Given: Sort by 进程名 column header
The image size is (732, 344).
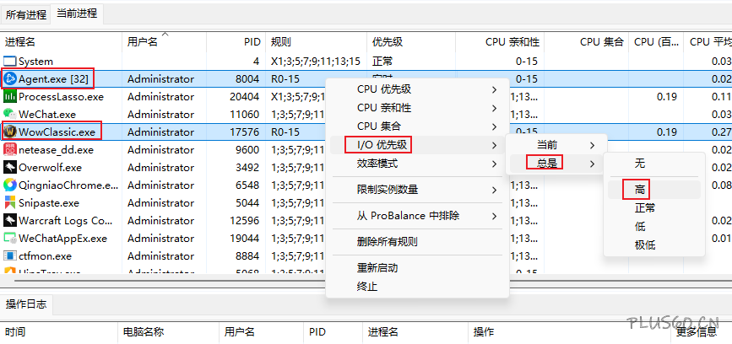Looking at the screenshot, I should pyautogui.click(x=61, y=42).
